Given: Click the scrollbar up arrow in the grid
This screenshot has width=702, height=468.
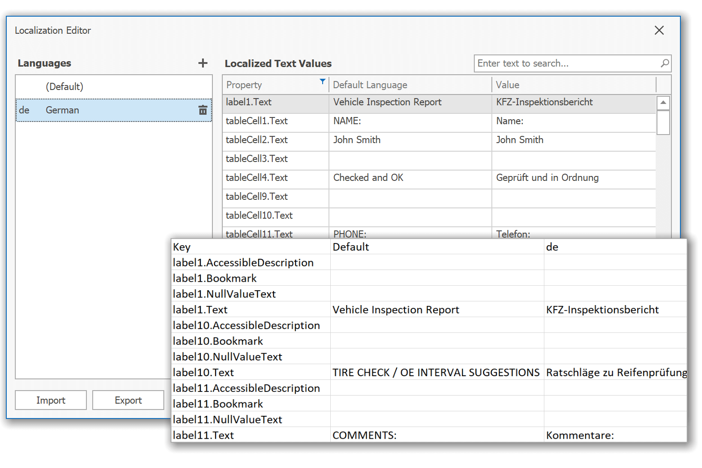Looking at the screenshot, I should (663, 102).
